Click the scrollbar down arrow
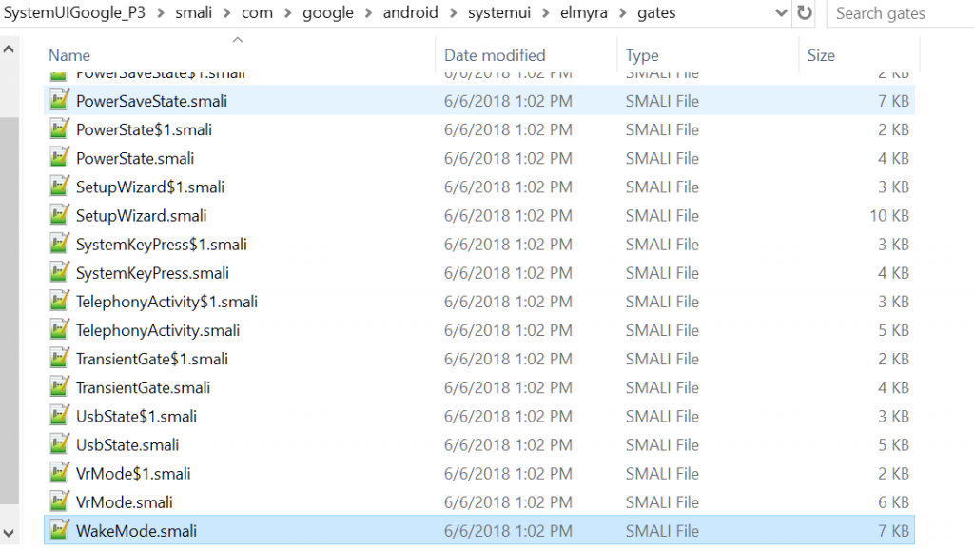974x550 pixels. tap(10, 532)
